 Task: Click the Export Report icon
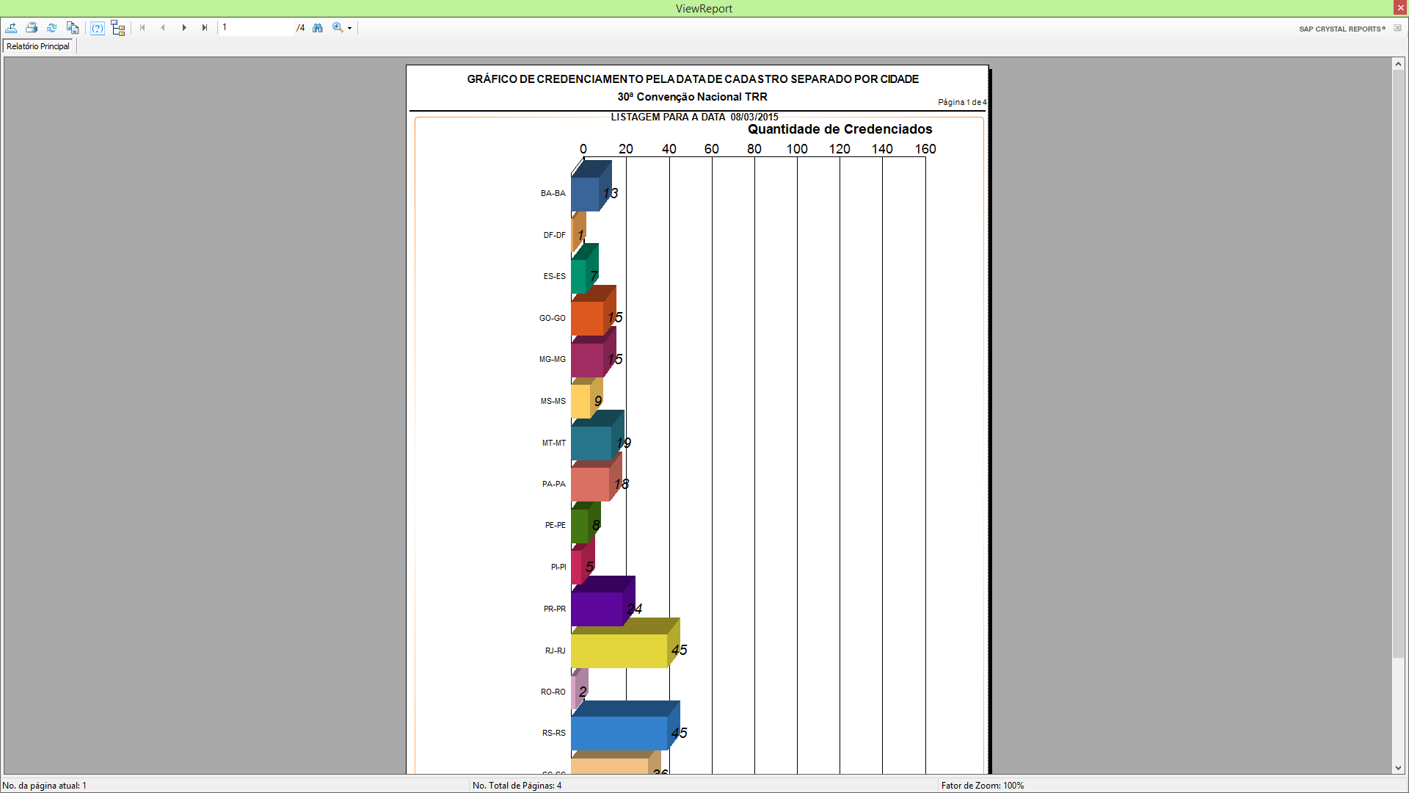(x=11, y=28)
